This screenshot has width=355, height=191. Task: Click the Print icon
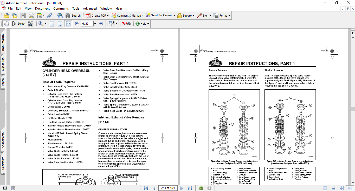point(31,16)
